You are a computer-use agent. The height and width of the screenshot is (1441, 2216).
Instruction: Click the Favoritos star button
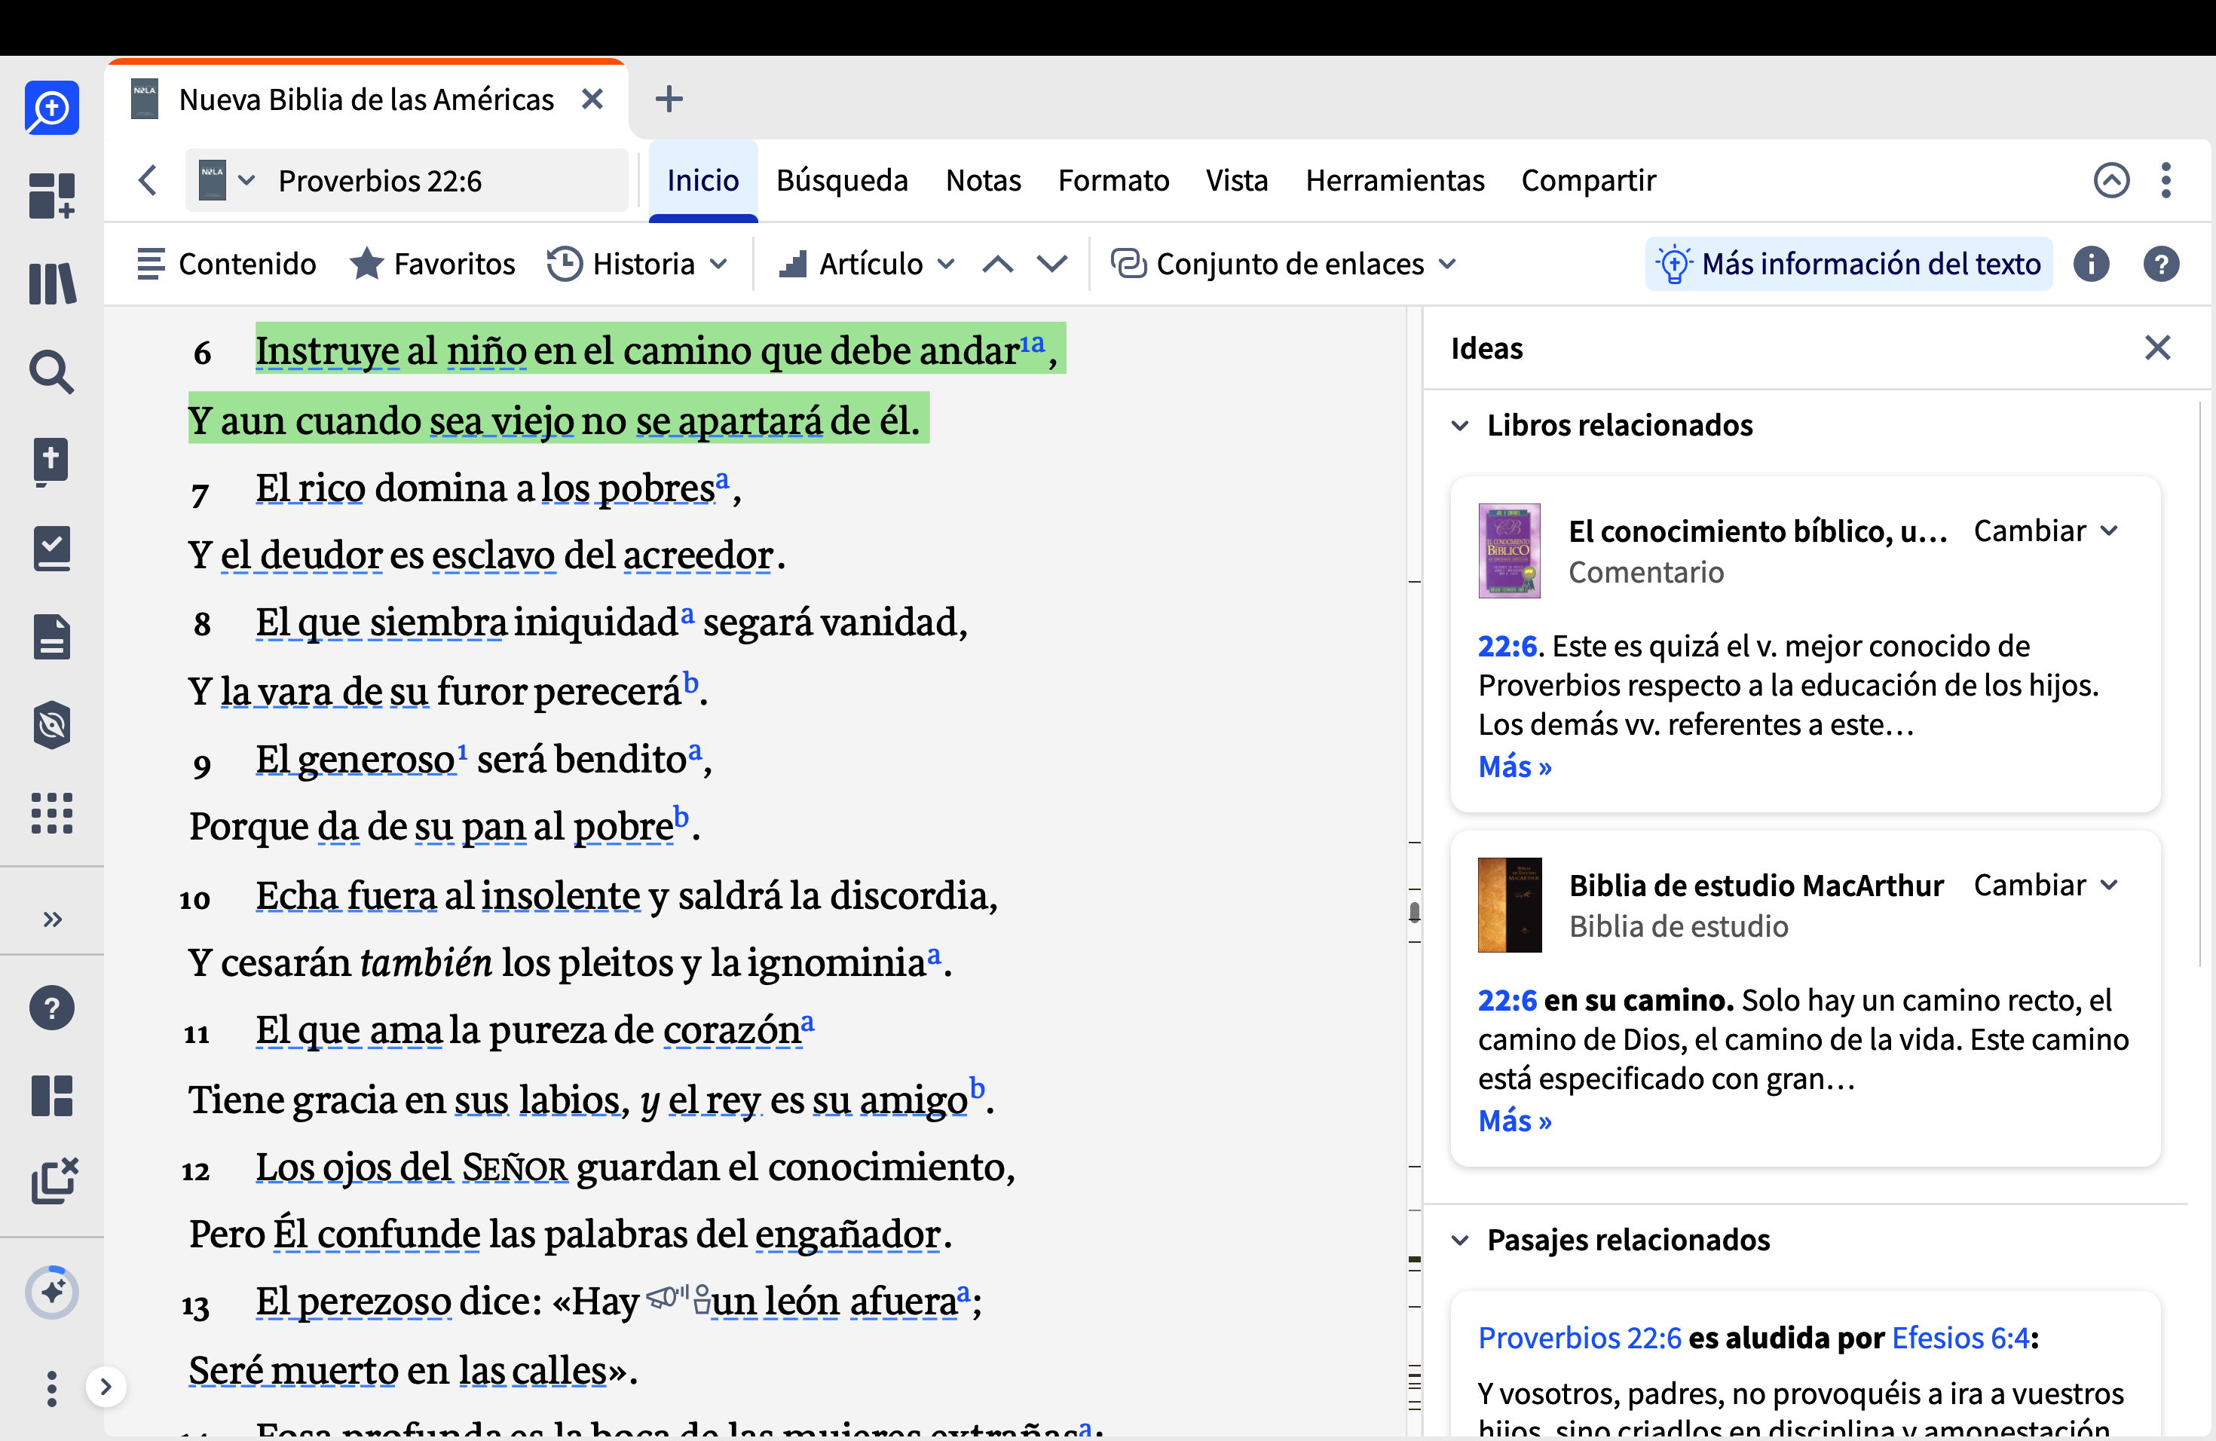click(x=433, y=265)
